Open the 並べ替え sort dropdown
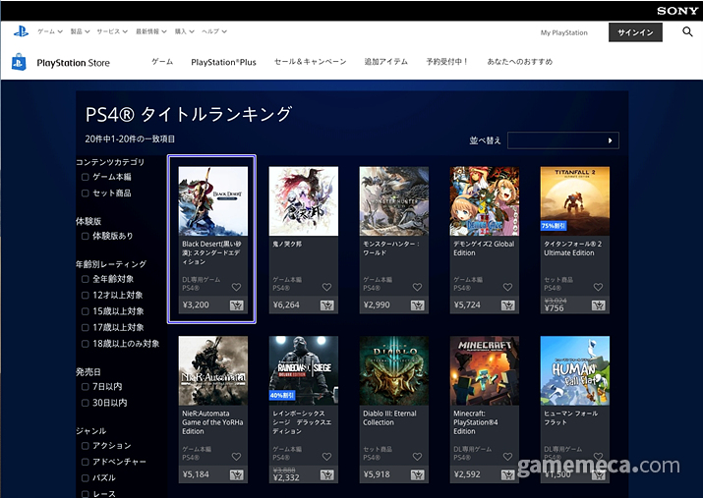This screenshot has height=498, width=703. (x=562, y=140)
